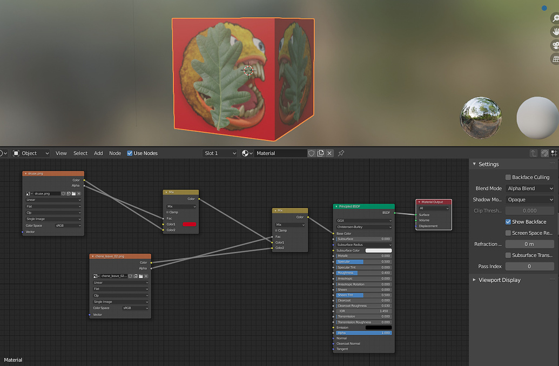The height and width of the screenshot is (366, 559).
Task: Click the new image copy icon in the chene_leave_02 node
Action: pos(136,276)
